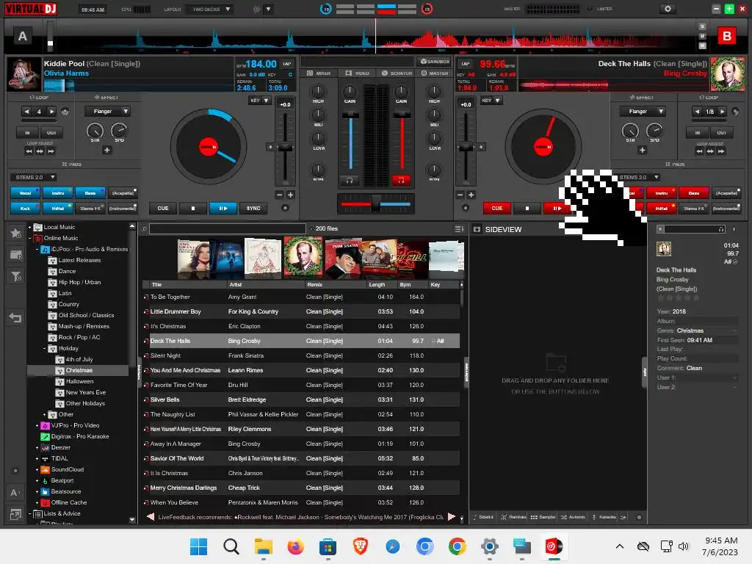Open deck A Flanger effect dropdown
Screen dimensions: 752x564
point(107,112)
